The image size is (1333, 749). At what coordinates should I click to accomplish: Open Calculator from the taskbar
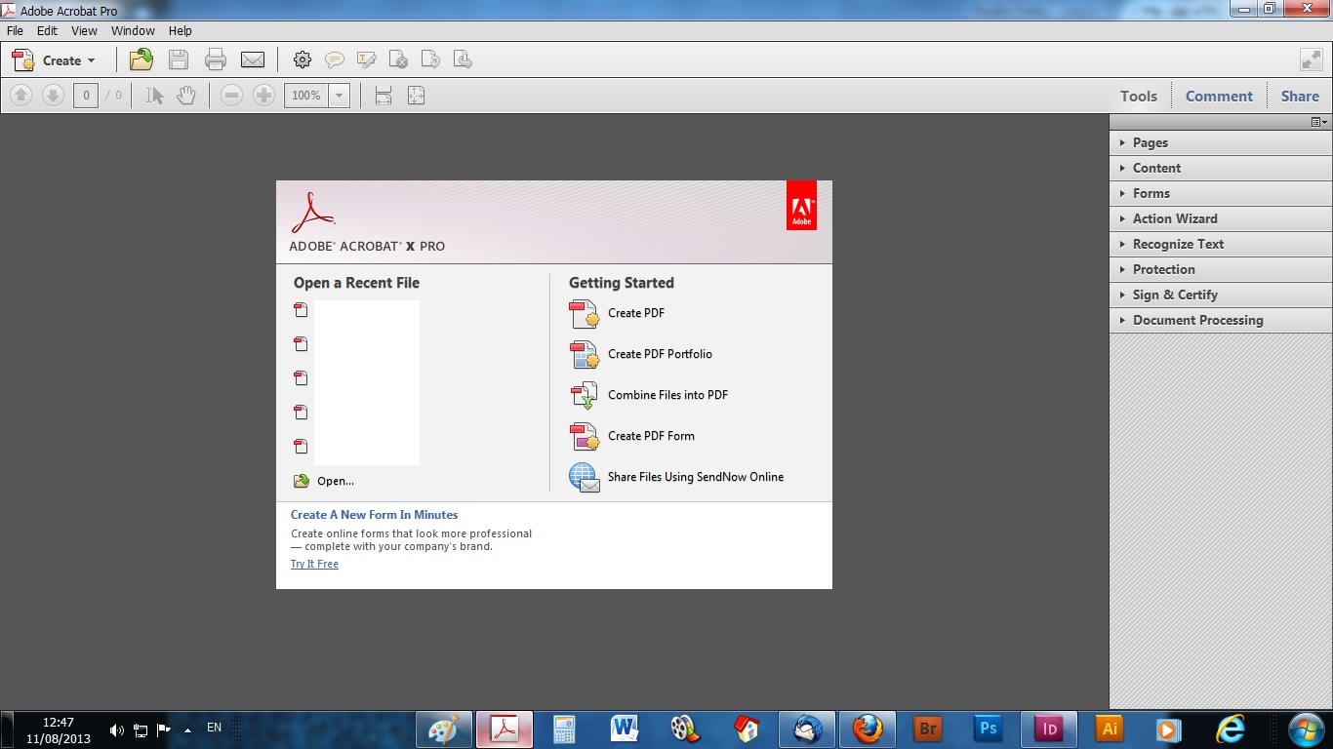coord(564,729)
